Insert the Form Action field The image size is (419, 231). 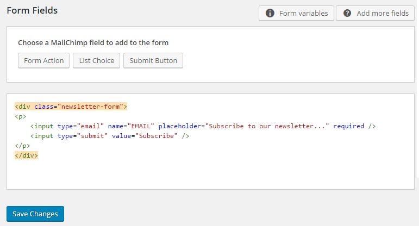(x=44, y=61)
